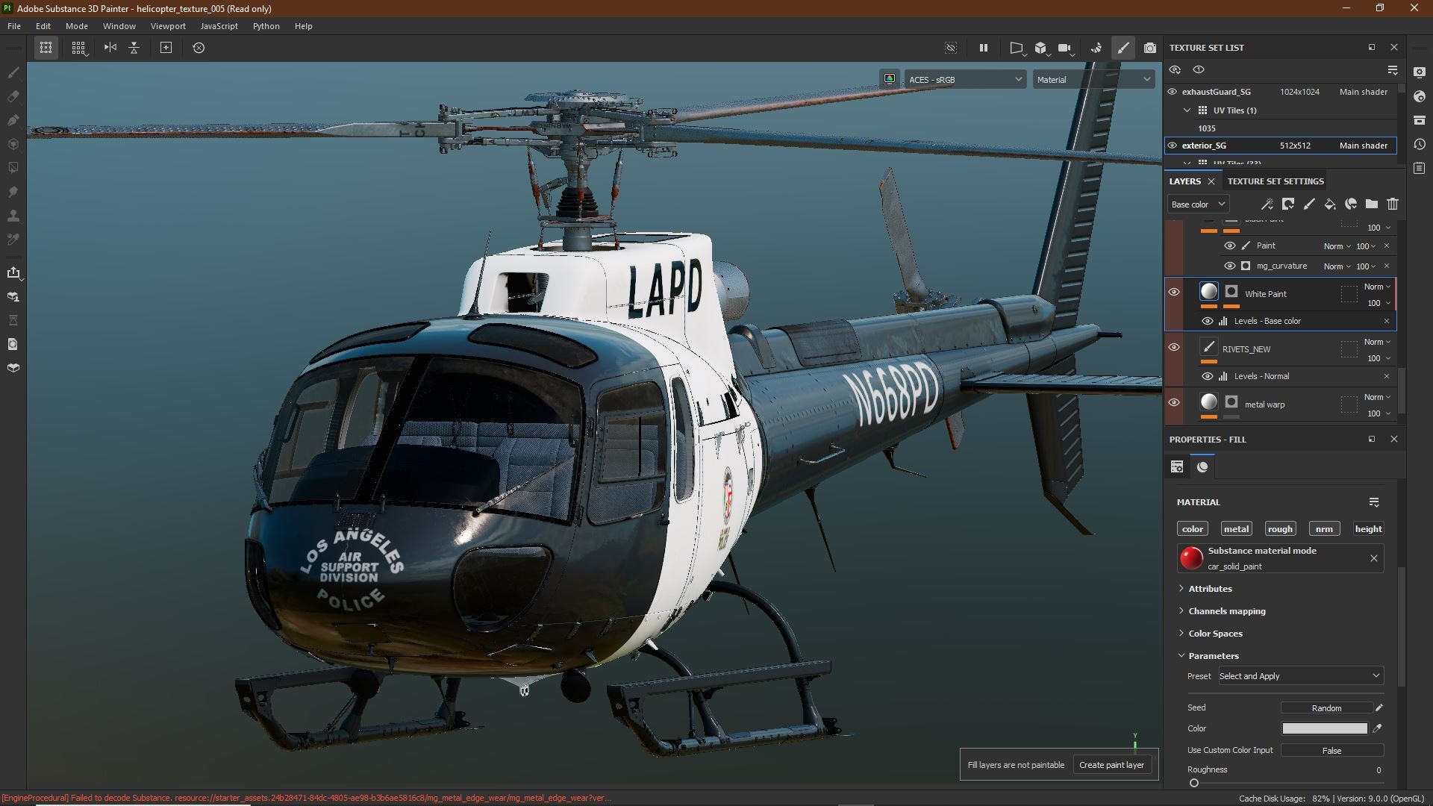Toggle visibility of the exterior_SG texture set
Viewport: 1433px width, 806px height.
point(1174,146)
